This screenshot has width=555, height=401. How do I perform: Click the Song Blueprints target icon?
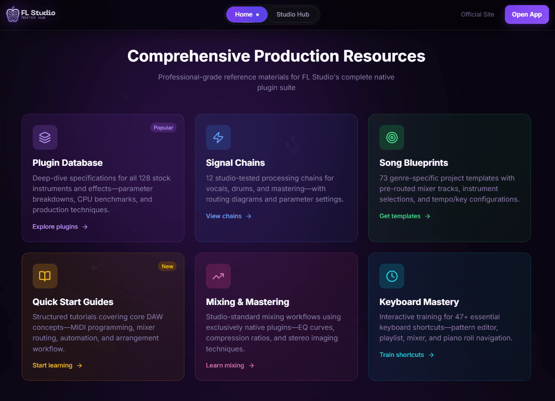(392, 137)
